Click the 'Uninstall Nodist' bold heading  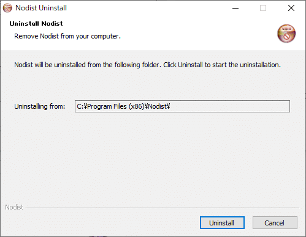coord(36,24)
